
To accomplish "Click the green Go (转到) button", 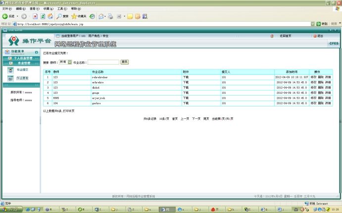I will (322, 24).
